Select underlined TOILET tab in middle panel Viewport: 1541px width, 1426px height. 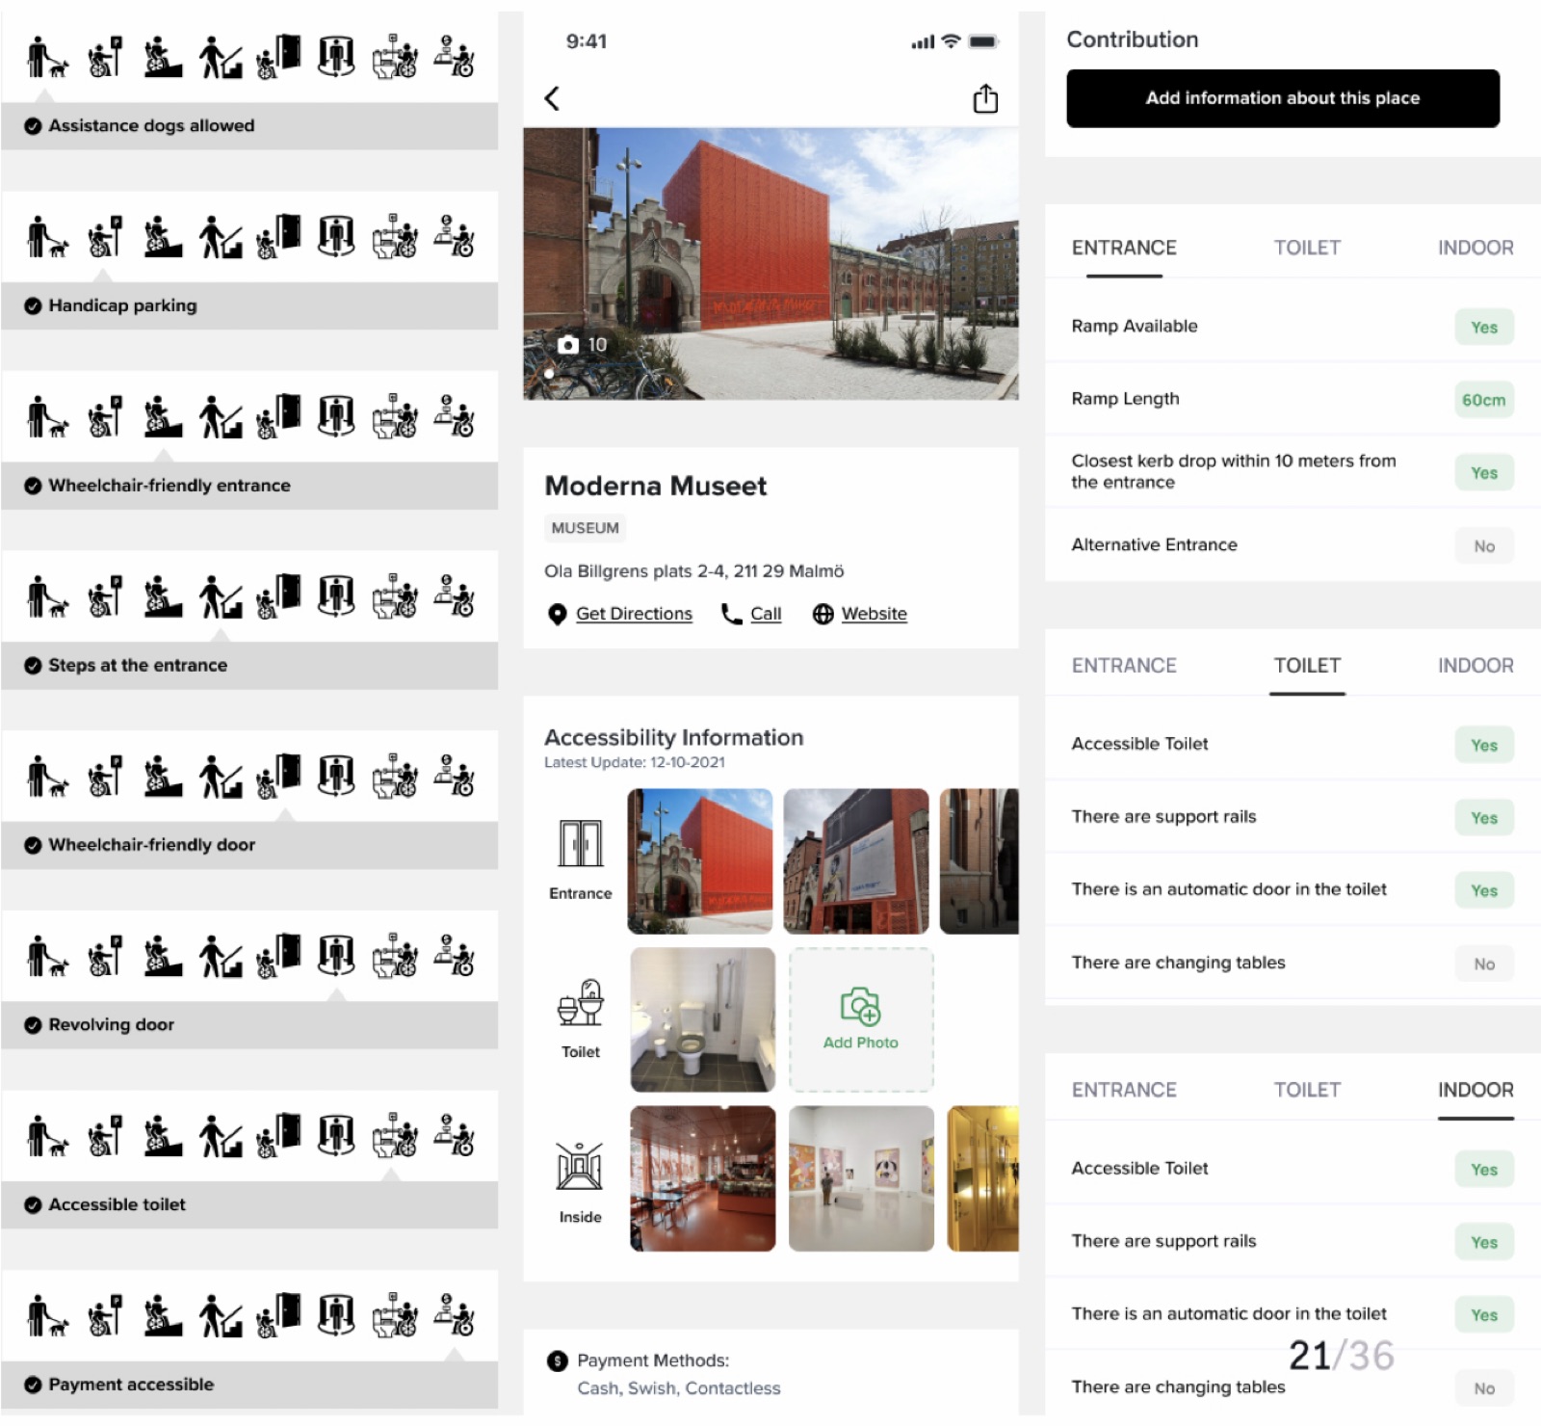pos(1307,666)
